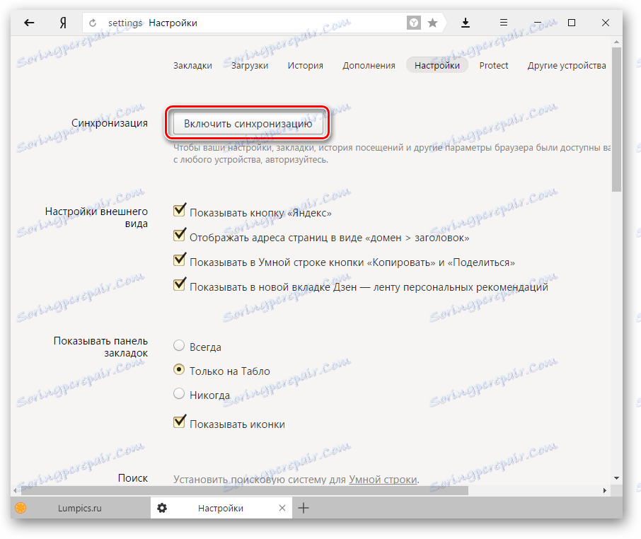Click the Yandex logo icon
The width and height of the screenshot is (641, 539).
(x=62, y=23)
